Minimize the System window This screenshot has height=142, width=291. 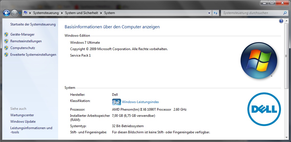pos(264,3)
